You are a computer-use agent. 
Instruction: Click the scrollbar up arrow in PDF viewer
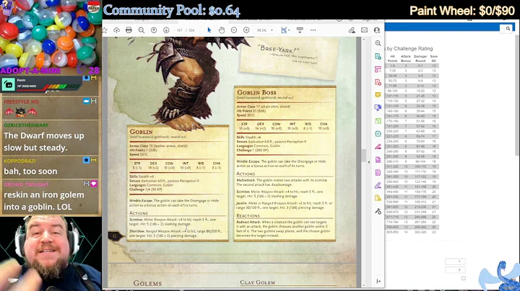click(364, 40)
